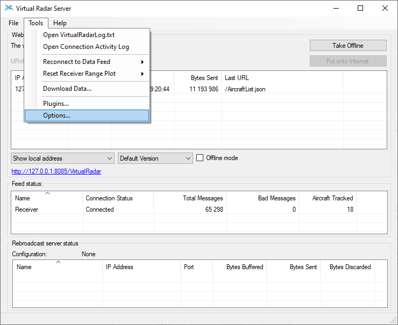
Task: Click the Virtual Radar Server title bar icon
Action: 9,8
